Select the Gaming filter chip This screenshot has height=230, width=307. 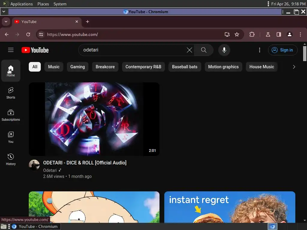click(78, 67)
